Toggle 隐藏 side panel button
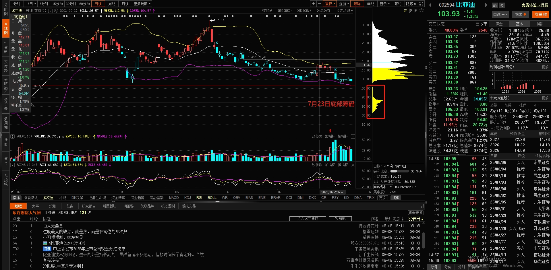This screenshot has height=270, width=551. click(x=411, y=4)
